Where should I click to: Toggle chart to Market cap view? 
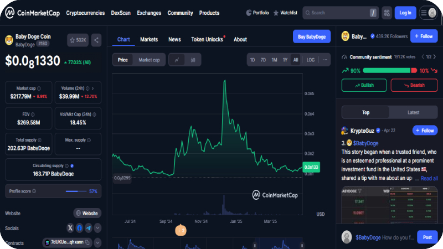point(149,60)
